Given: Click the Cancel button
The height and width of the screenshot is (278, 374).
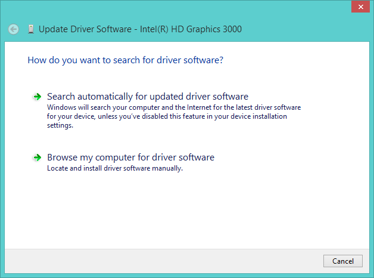Looking at the screenshot, I should (343, 261).
